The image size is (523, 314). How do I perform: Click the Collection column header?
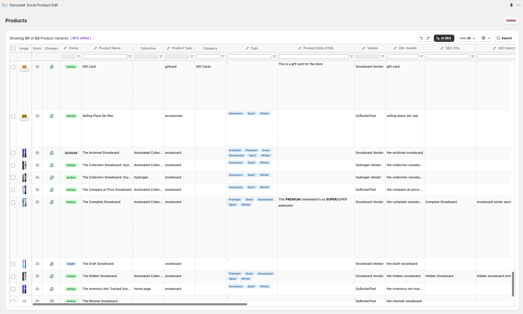tap(148, 48)
